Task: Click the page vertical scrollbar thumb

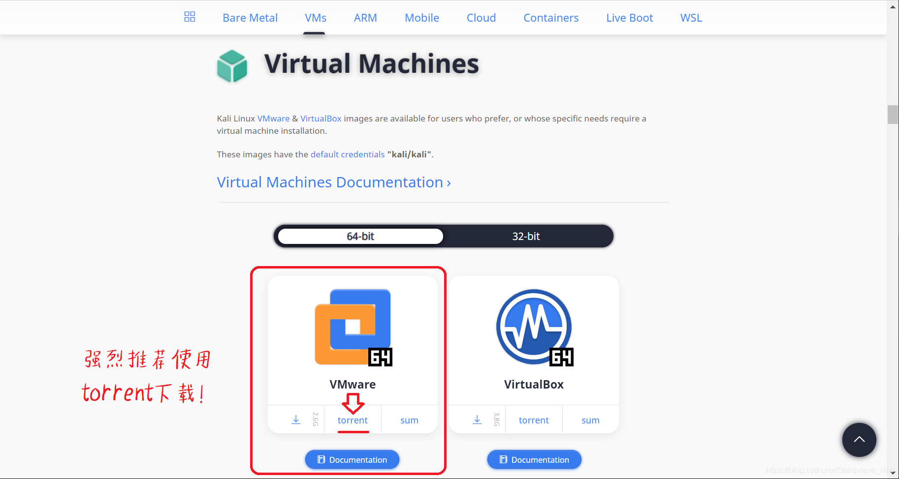Action: pyautogui.click(x=893, y=114)
